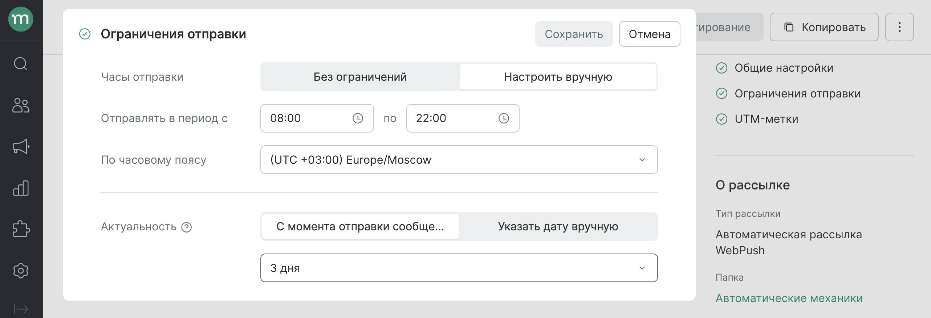Click the Сохранить button
Screen dimensions: 931x318
coord(574,34)
